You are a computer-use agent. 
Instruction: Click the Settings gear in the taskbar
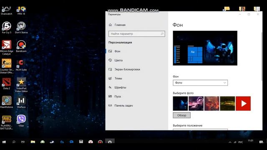click(110, 142)
